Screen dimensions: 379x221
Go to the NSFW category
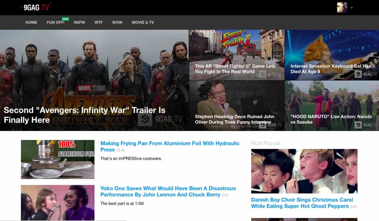(x=79, y=22)
